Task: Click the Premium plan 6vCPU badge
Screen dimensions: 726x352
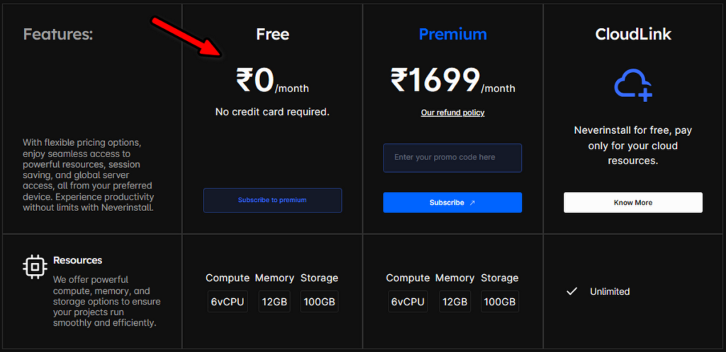Action: click(x=408, y=302)
